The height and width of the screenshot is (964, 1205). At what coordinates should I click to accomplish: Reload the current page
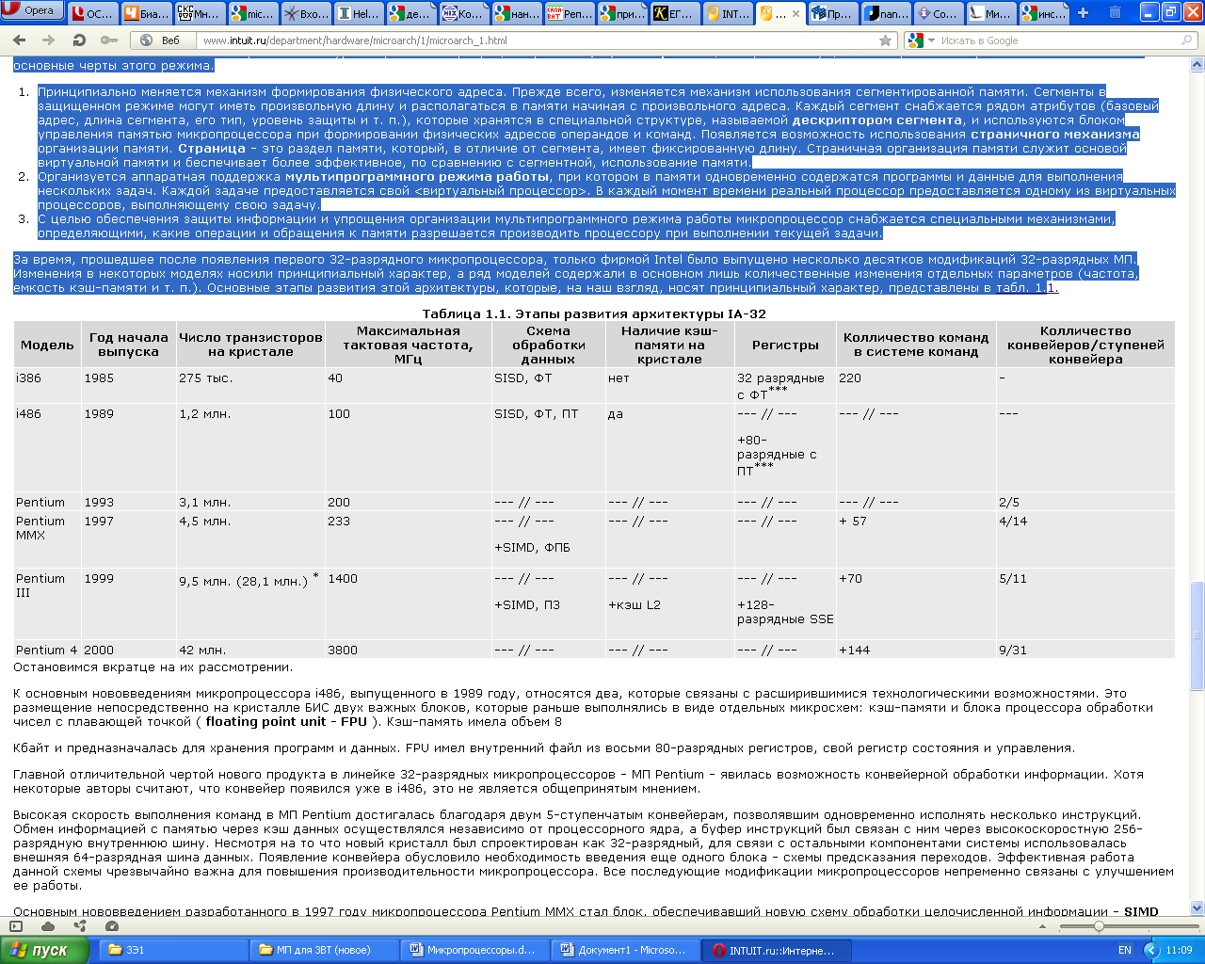pos(79,40)
